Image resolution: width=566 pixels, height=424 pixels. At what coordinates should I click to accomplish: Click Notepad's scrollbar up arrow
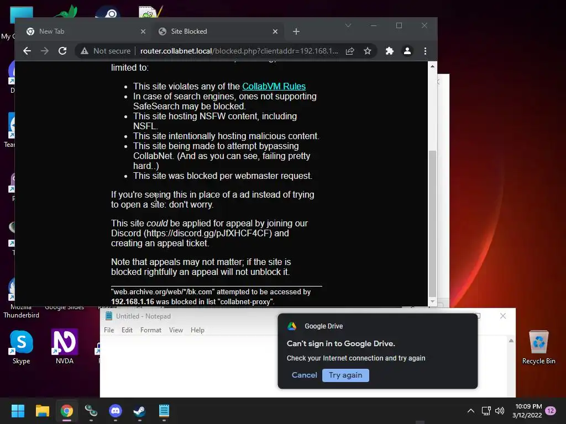(x=511, y=341)
